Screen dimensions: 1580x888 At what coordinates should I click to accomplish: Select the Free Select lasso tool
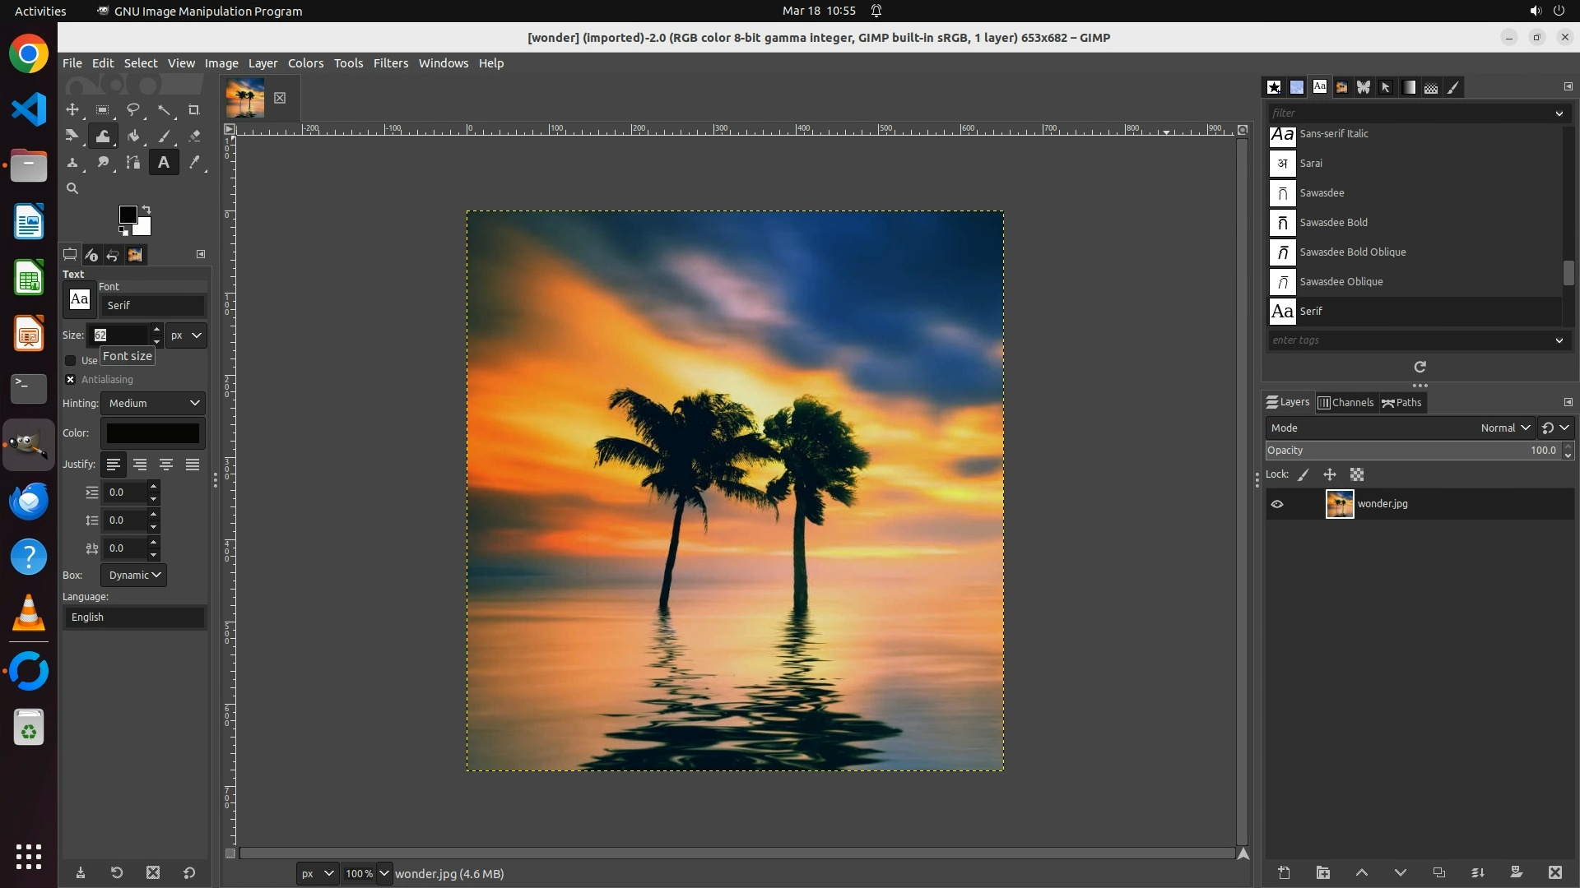pyautogui.click(x=133, y=109)
